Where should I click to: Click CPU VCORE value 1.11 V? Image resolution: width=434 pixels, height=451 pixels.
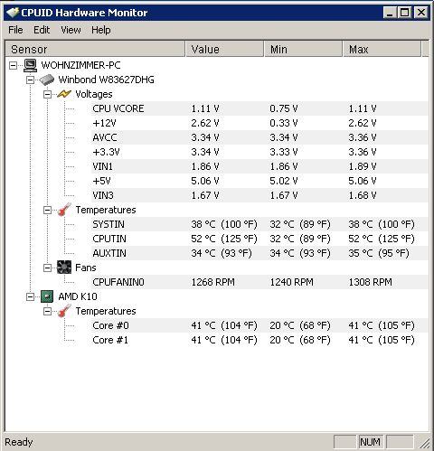pos(205,108)
